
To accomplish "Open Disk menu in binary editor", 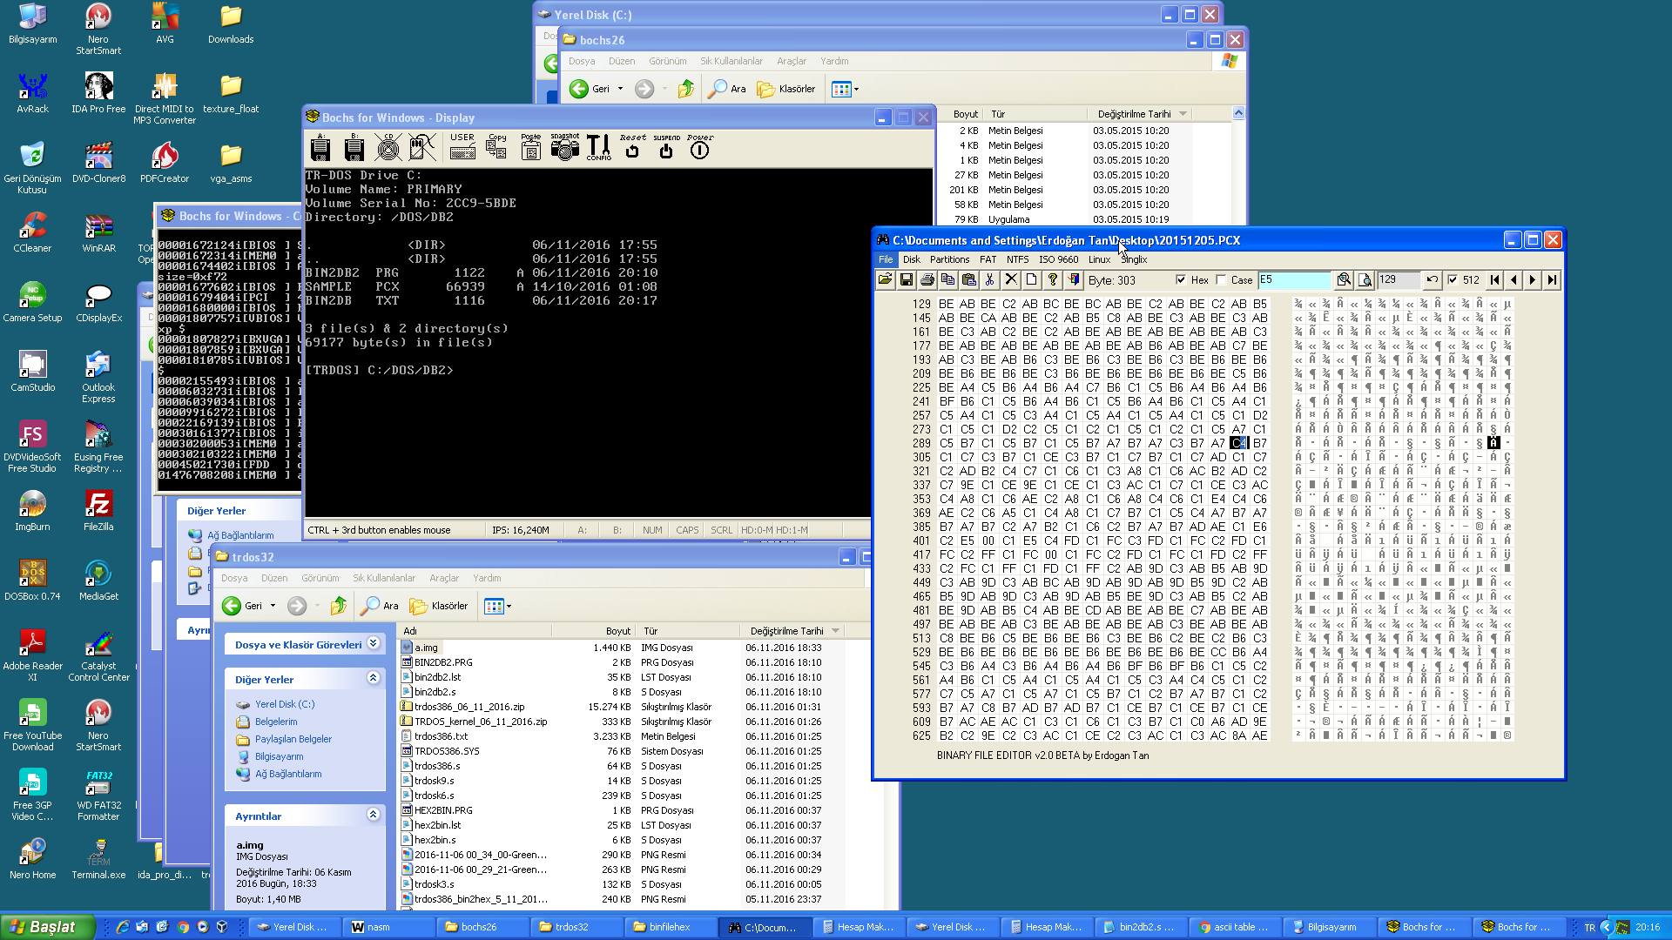I will [x=912, y=259].
